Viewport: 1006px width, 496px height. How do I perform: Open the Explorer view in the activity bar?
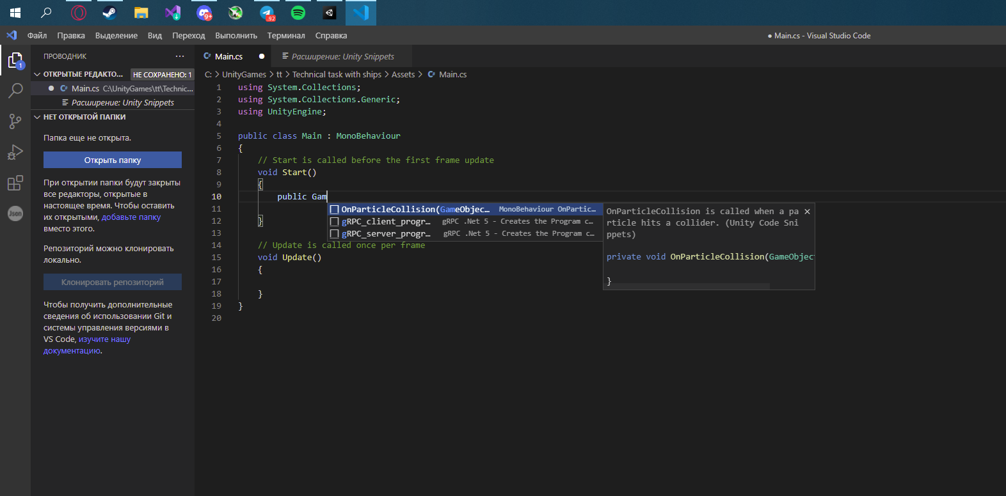(x=15, y=61)
